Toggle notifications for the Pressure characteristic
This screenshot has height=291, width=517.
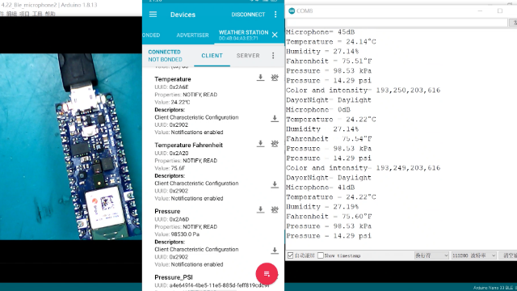(275, 209)
